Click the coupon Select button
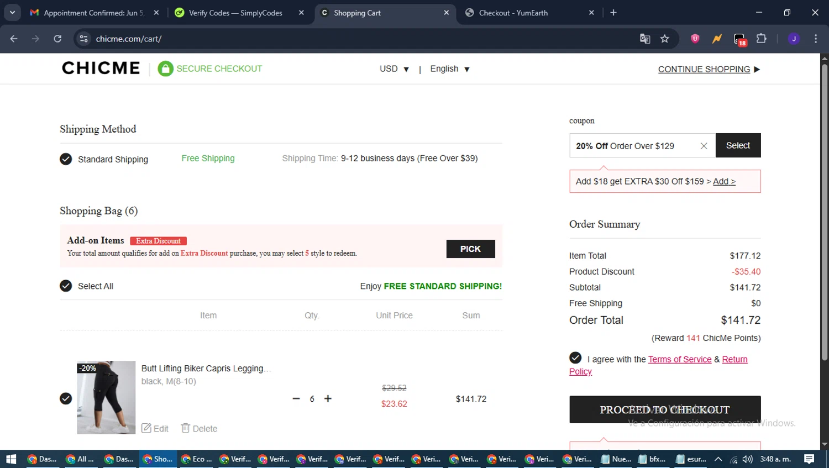The width and height of the screenshot is (829, 468). 738,145
